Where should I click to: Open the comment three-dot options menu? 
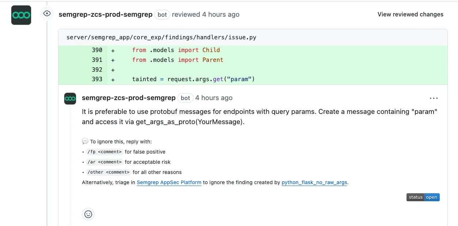point(434,98)
